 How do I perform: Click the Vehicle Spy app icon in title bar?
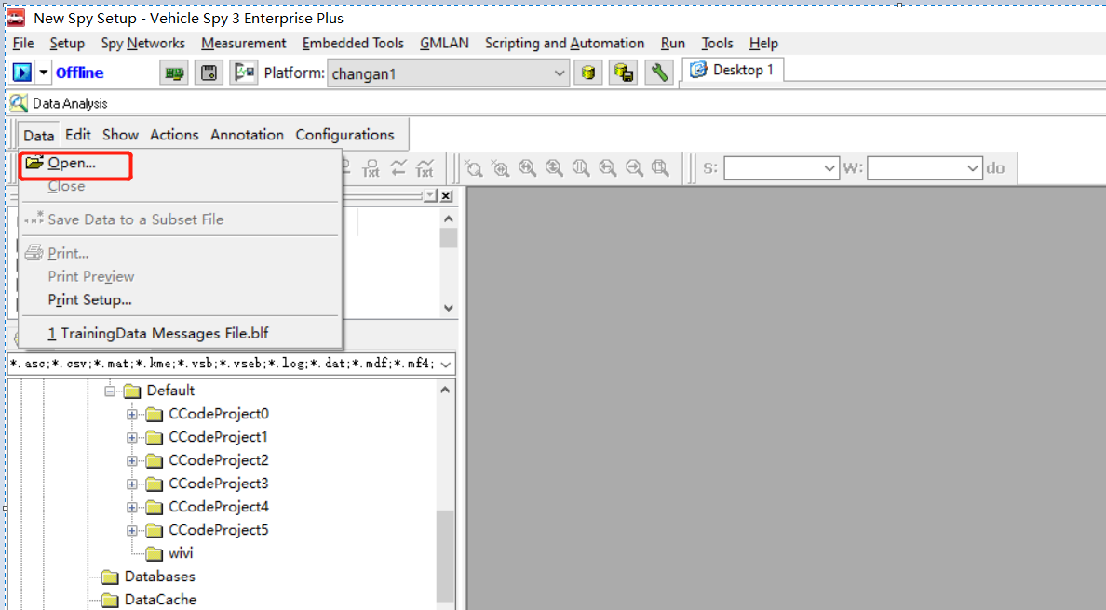[16, 18]
